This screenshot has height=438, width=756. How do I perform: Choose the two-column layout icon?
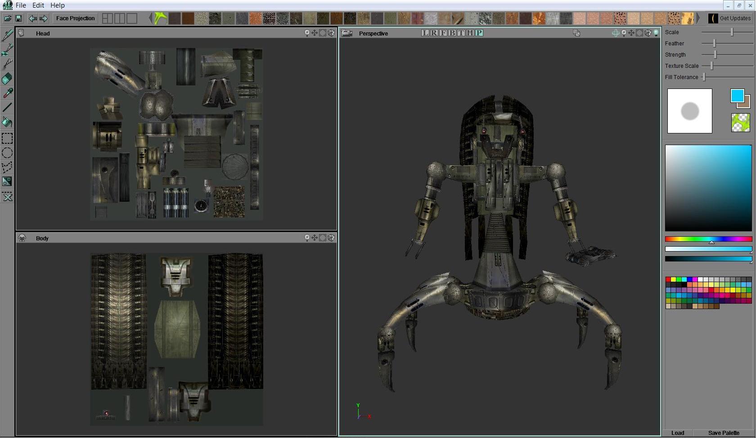click(120, 18)
